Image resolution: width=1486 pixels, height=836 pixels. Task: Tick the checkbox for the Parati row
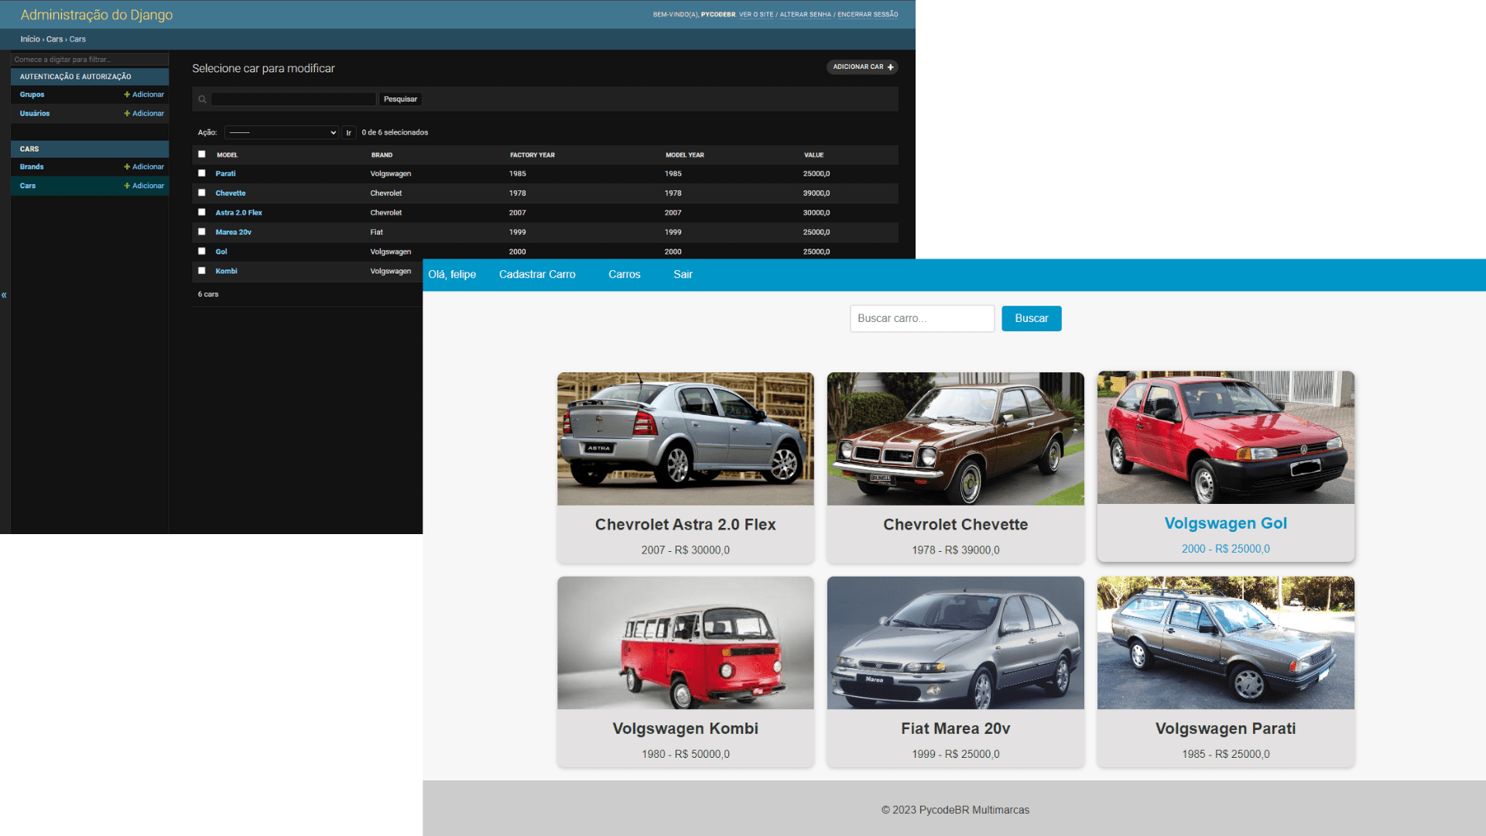coord(202,173)
